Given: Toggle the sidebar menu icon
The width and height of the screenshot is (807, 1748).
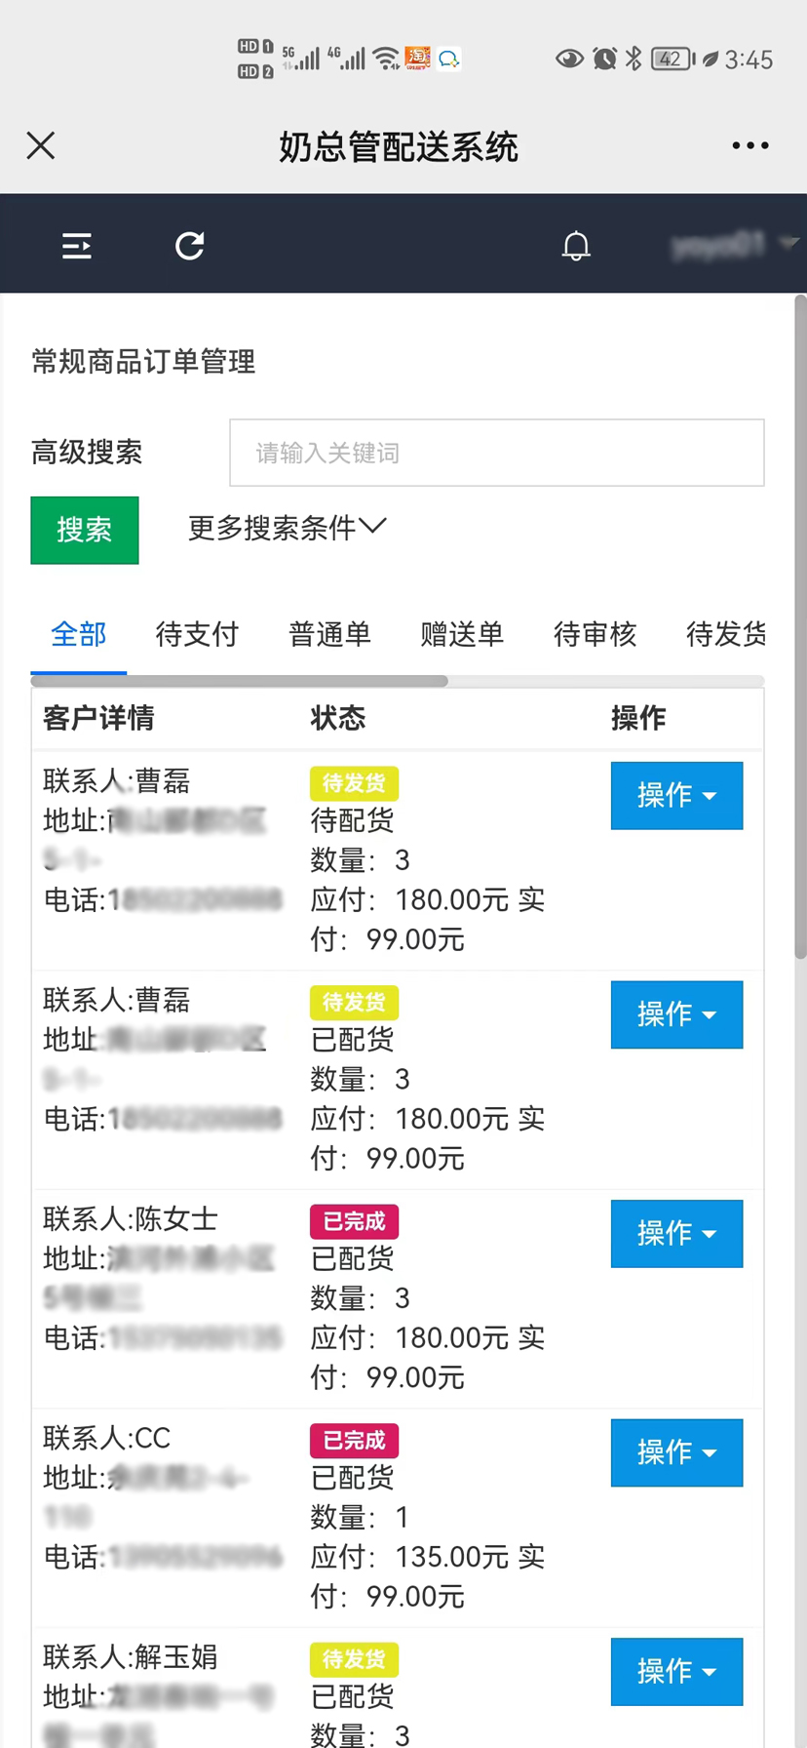Looking at the screenshot, I should pos(77,246).
